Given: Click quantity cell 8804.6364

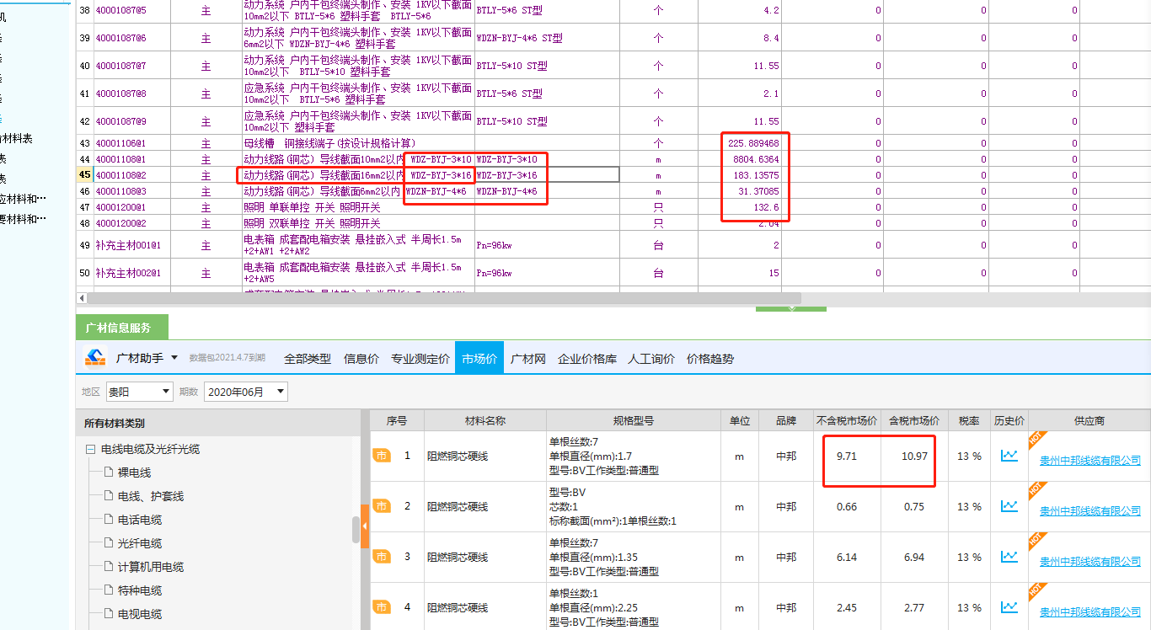Looking at the screenshot, I should pyautogui.click(x=739, y=159).
